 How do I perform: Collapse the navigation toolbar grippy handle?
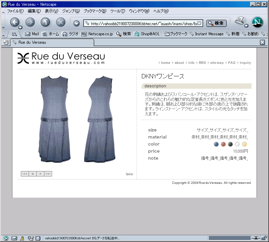tap(3, 22)
